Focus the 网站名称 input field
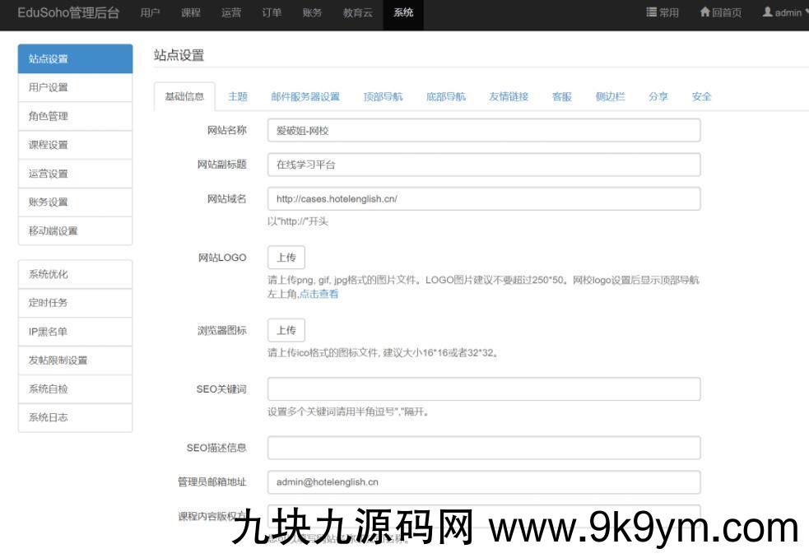Image resolution: width=809 pixels, height=558 pixels. coord(483,131)
